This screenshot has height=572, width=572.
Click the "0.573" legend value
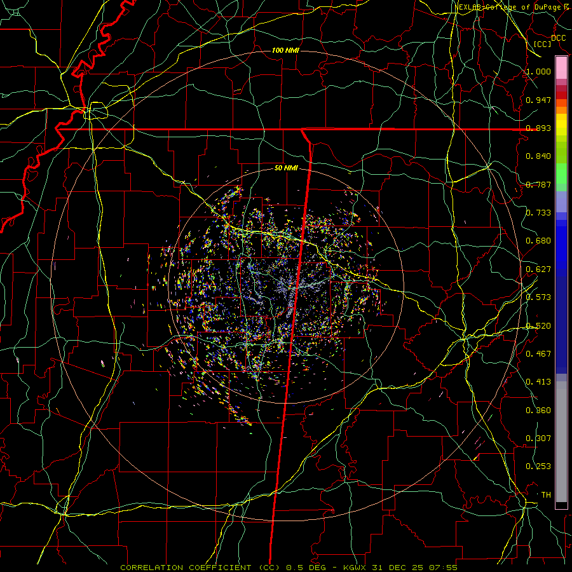538,297
